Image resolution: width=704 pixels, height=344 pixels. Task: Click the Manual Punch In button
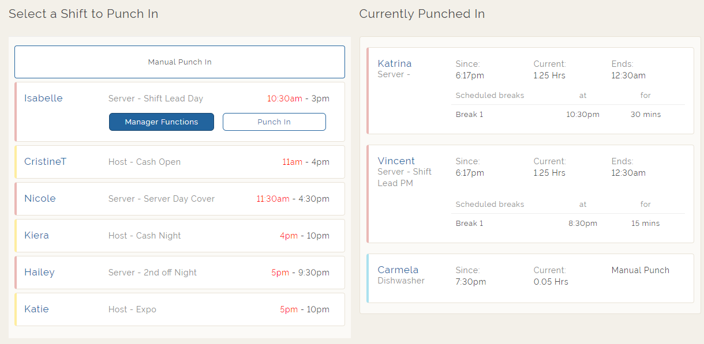[x=179, y=62]
